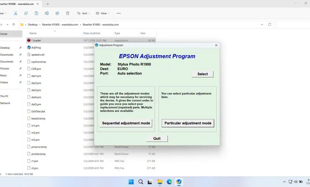This screenshot has height=187, width=310.
Task: Click first Resetter R1900 breadcrumb segment
Action: (x=60, y=25)
